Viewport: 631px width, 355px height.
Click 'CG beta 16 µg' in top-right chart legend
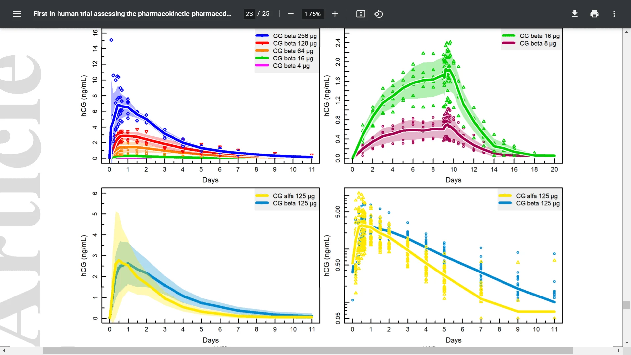click(x=531, y=36)
